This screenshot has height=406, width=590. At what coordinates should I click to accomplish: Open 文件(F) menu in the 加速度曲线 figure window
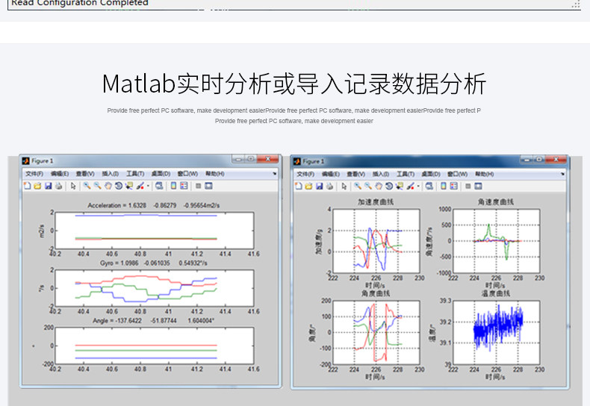305,174
